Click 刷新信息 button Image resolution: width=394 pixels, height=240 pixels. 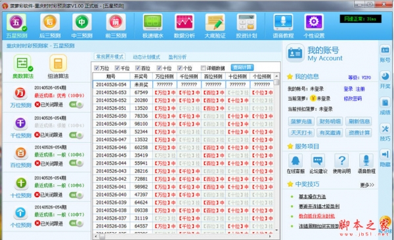click(359, 122)
